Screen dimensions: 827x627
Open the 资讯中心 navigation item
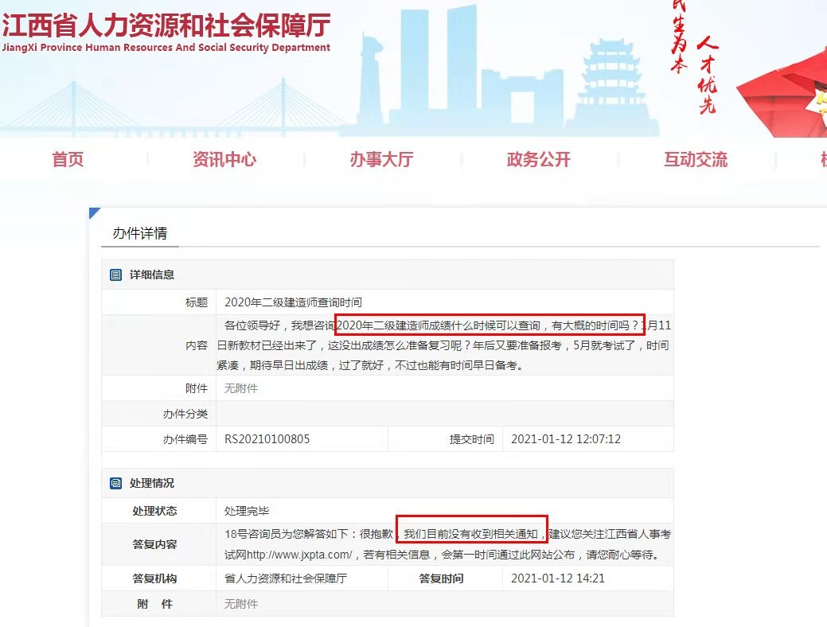225,159
